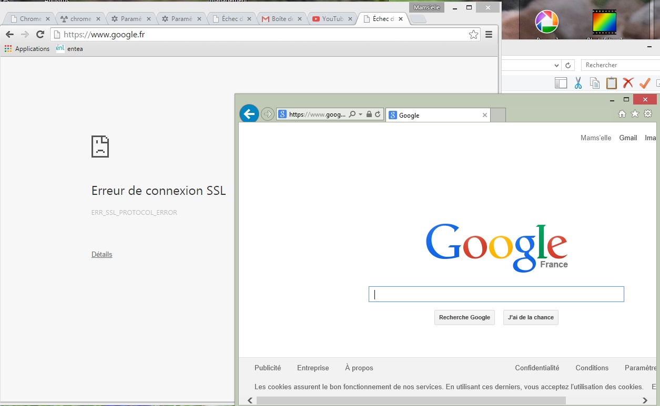Open Chrome's hamburger menu
660x406 pixels.
[489, 35]
